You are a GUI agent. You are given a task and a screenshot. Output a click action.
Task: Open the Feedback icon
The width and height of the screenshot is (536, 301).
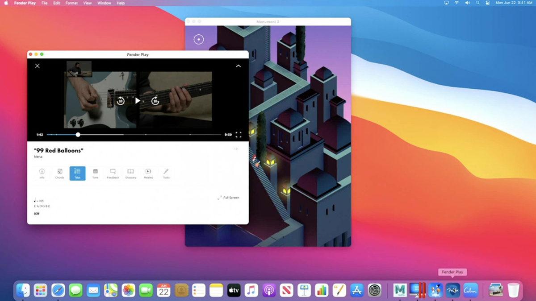point(113,173)
